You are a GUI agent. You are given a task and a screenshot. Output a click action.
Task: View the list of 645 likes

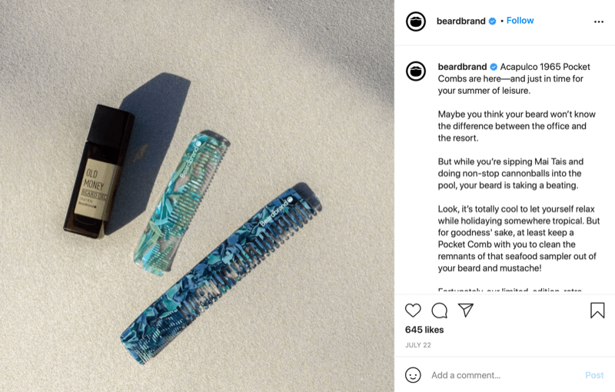click(x=424, y=330)
